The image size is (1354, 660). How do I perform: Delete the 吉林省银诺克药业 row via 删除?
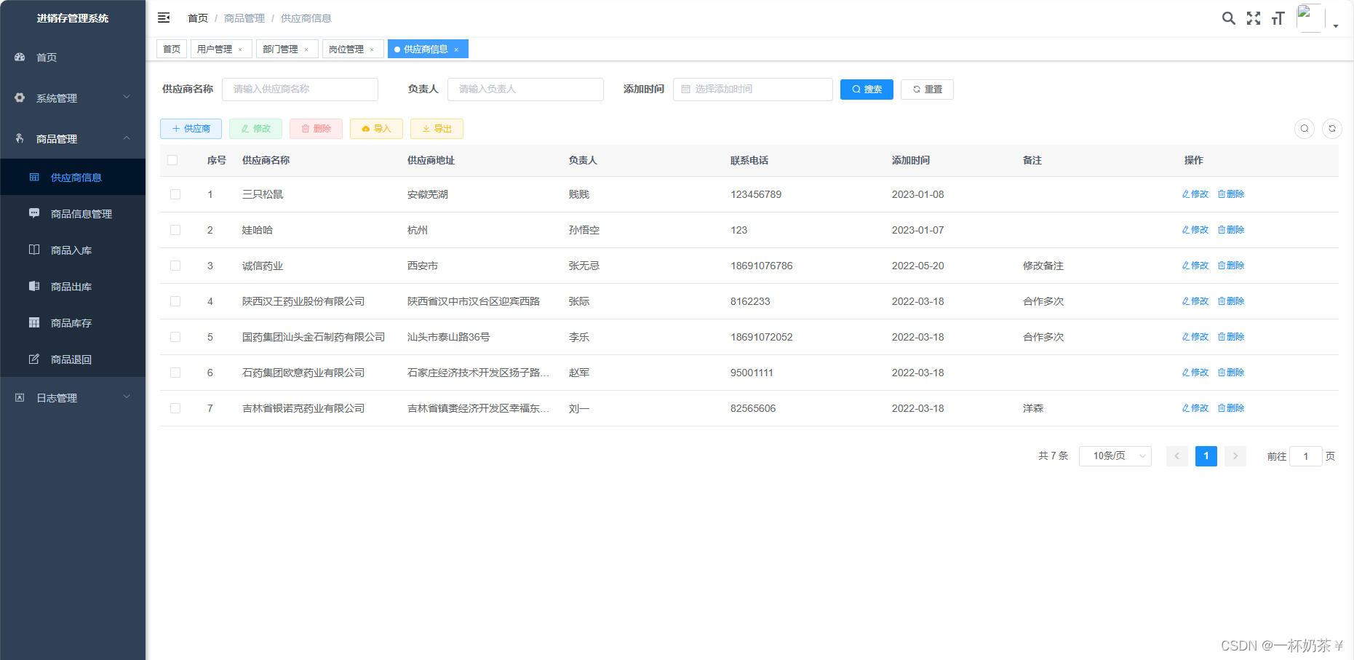pyautogui.click(x=1231, y=408)
